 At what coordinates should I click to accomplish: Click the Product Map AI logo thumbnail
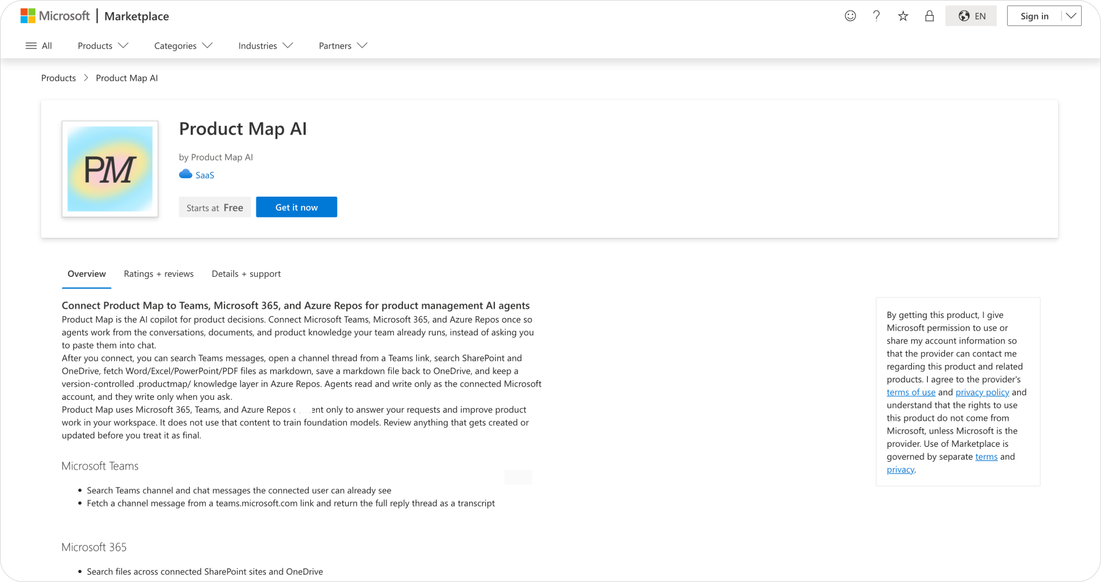pos(110,169)
